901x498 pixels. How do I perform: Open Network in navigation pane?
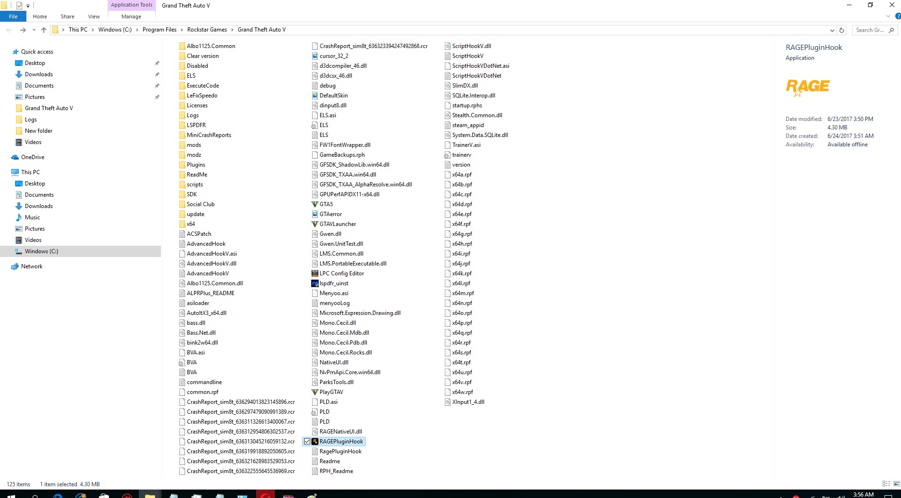pos(32,266)
